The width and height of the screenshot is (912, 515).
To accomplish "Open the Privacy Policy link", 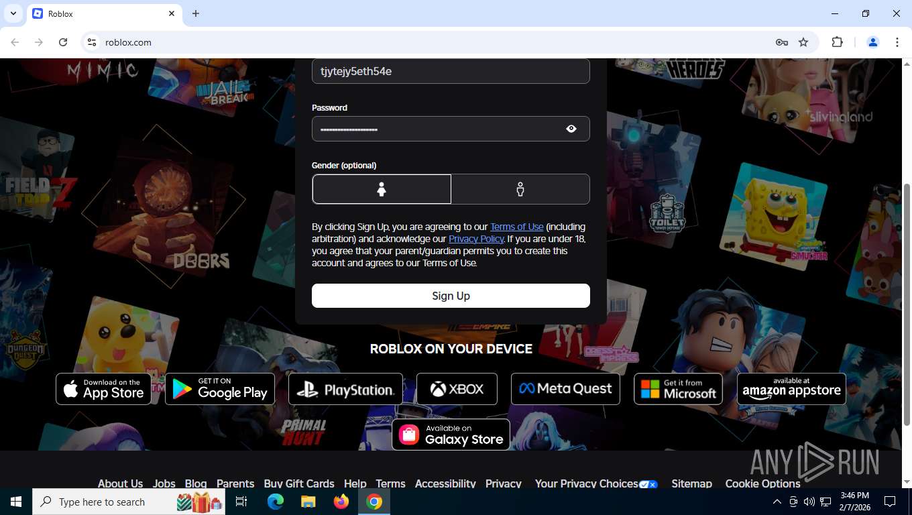I will pos(476,239).
